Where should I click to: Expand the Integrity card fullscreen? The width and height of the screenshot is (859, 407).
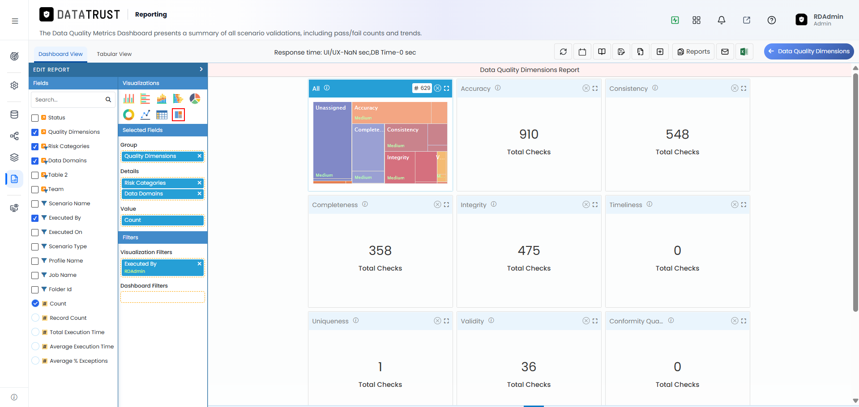(x=595, y=205)
